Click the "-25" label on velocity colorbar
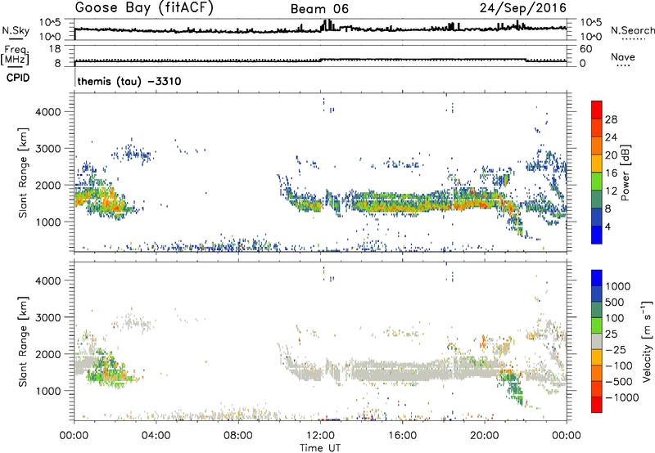This screenshot has width=655, height=453. click(x=616, y=349)
